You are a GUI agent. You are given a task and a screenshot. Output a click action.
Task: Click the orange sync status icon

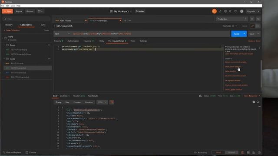[214, 11]
